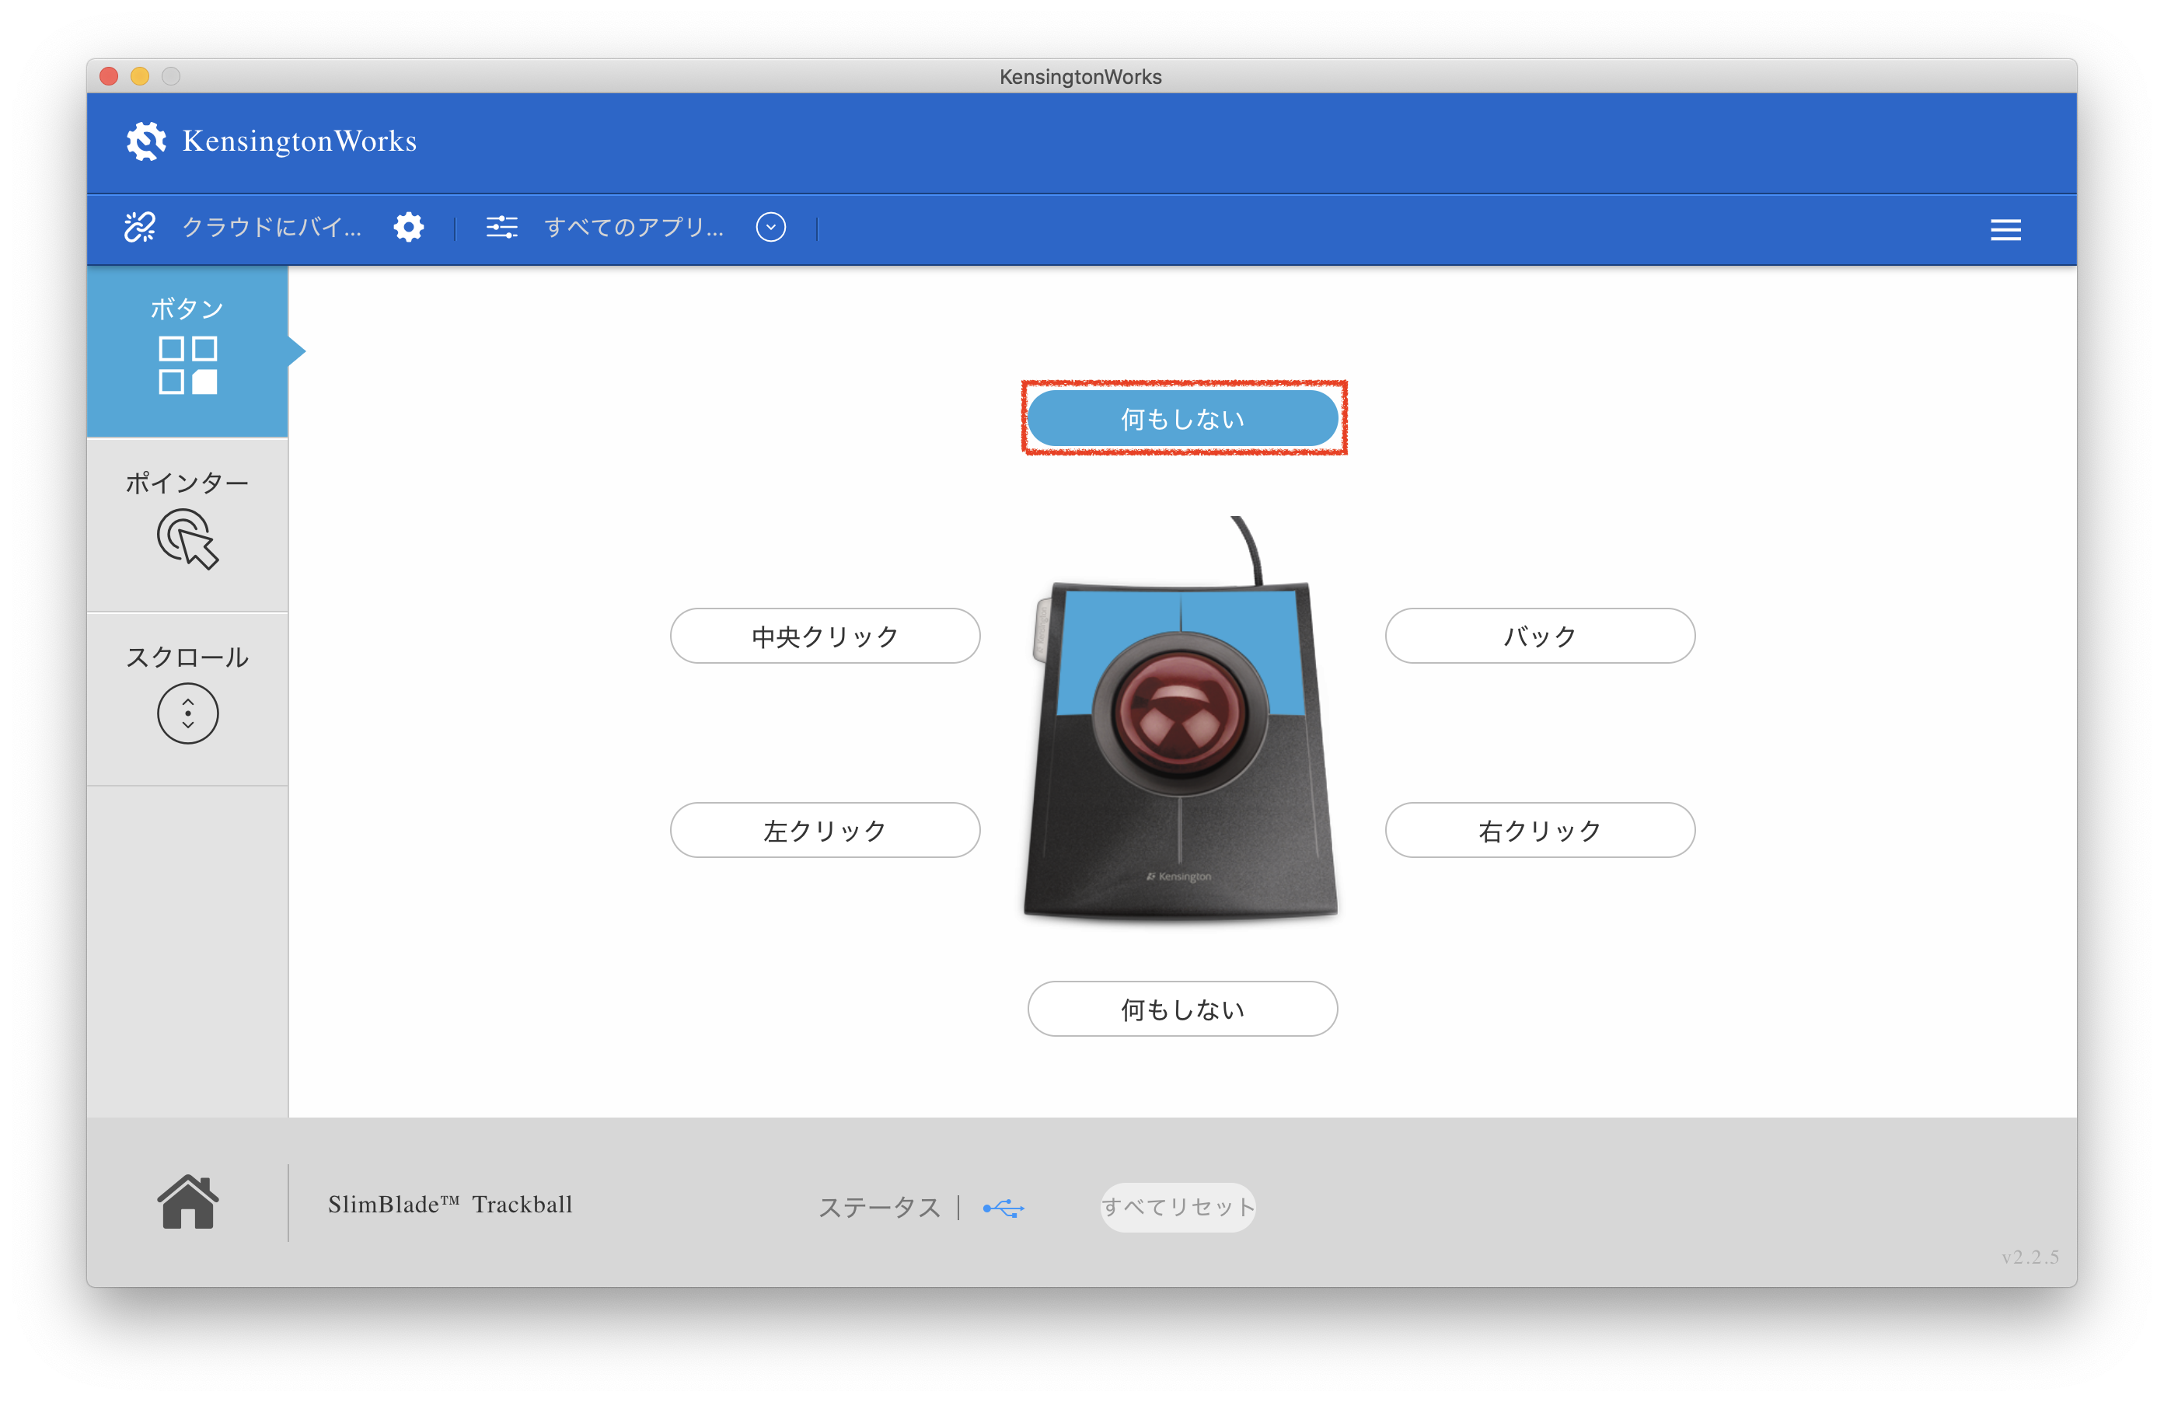Screen dimensions: 2164x1402
Task: Click the v2.2.5 version text
Action: tap(2030, 1257)
